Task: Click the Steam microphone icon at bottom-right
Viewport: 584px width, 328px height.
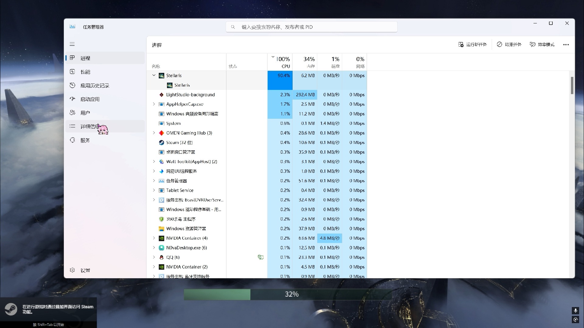Action: pos(575,310)
